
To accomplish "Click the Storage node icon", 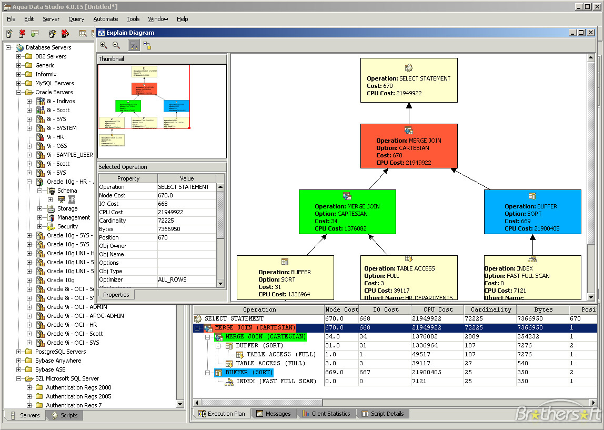I will tap(51, 208).
